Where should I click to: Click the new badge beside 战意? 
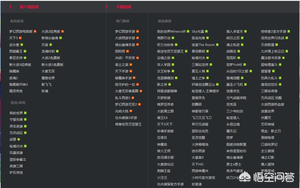pyautogui.click(x=19, y=139)
